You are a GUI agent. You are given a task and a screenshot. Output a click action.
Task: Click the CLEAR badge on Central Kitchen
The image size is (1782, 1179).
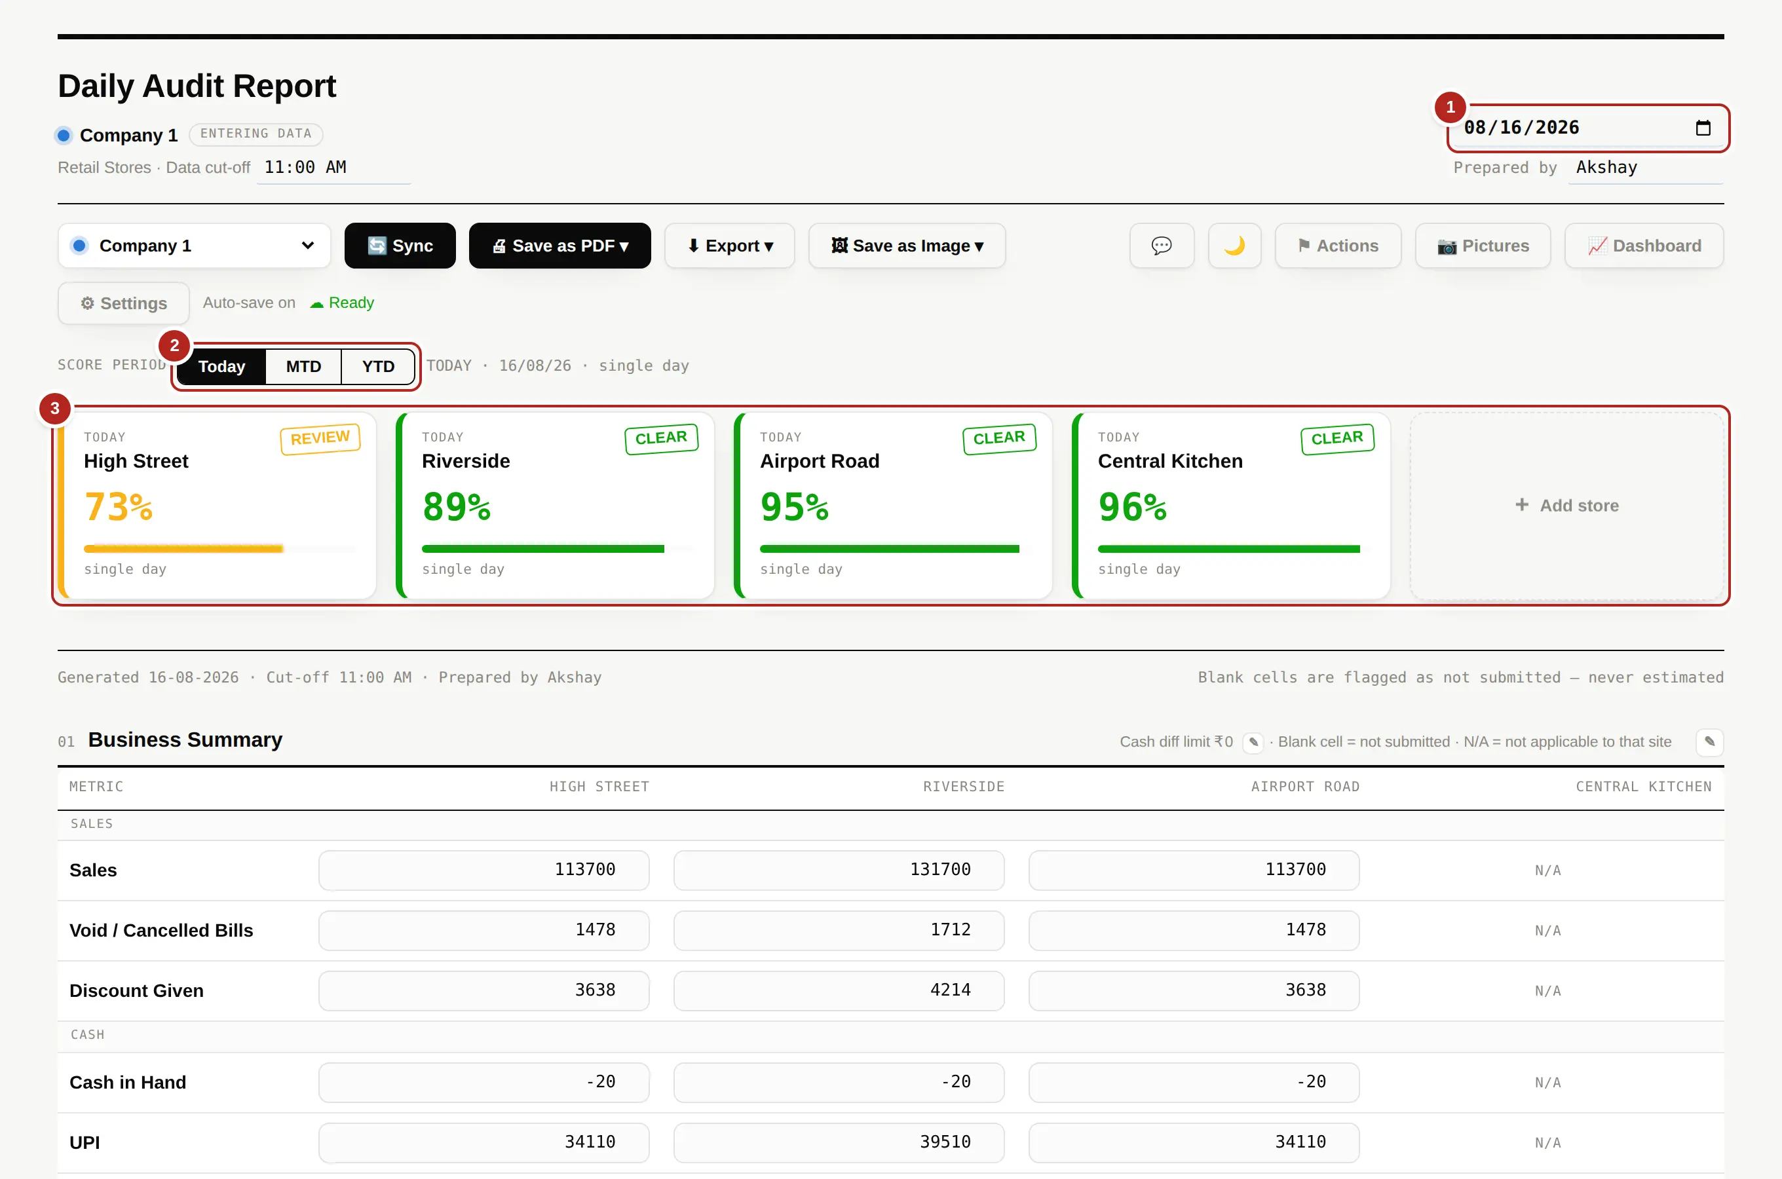pyautogui.click(x=1337, y=438)
